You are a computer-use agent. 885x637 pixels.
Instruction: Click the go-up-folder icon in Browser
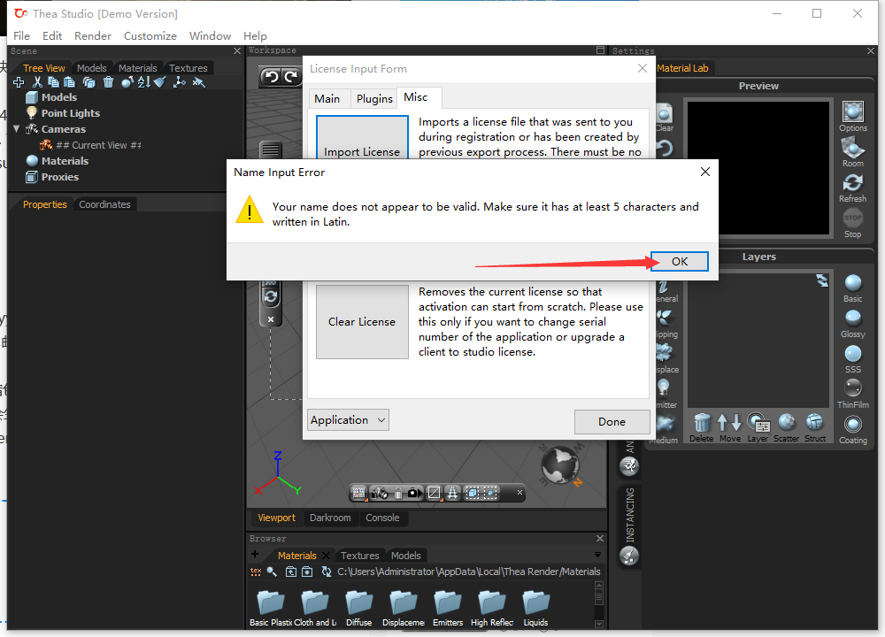(x=290, y=572)
